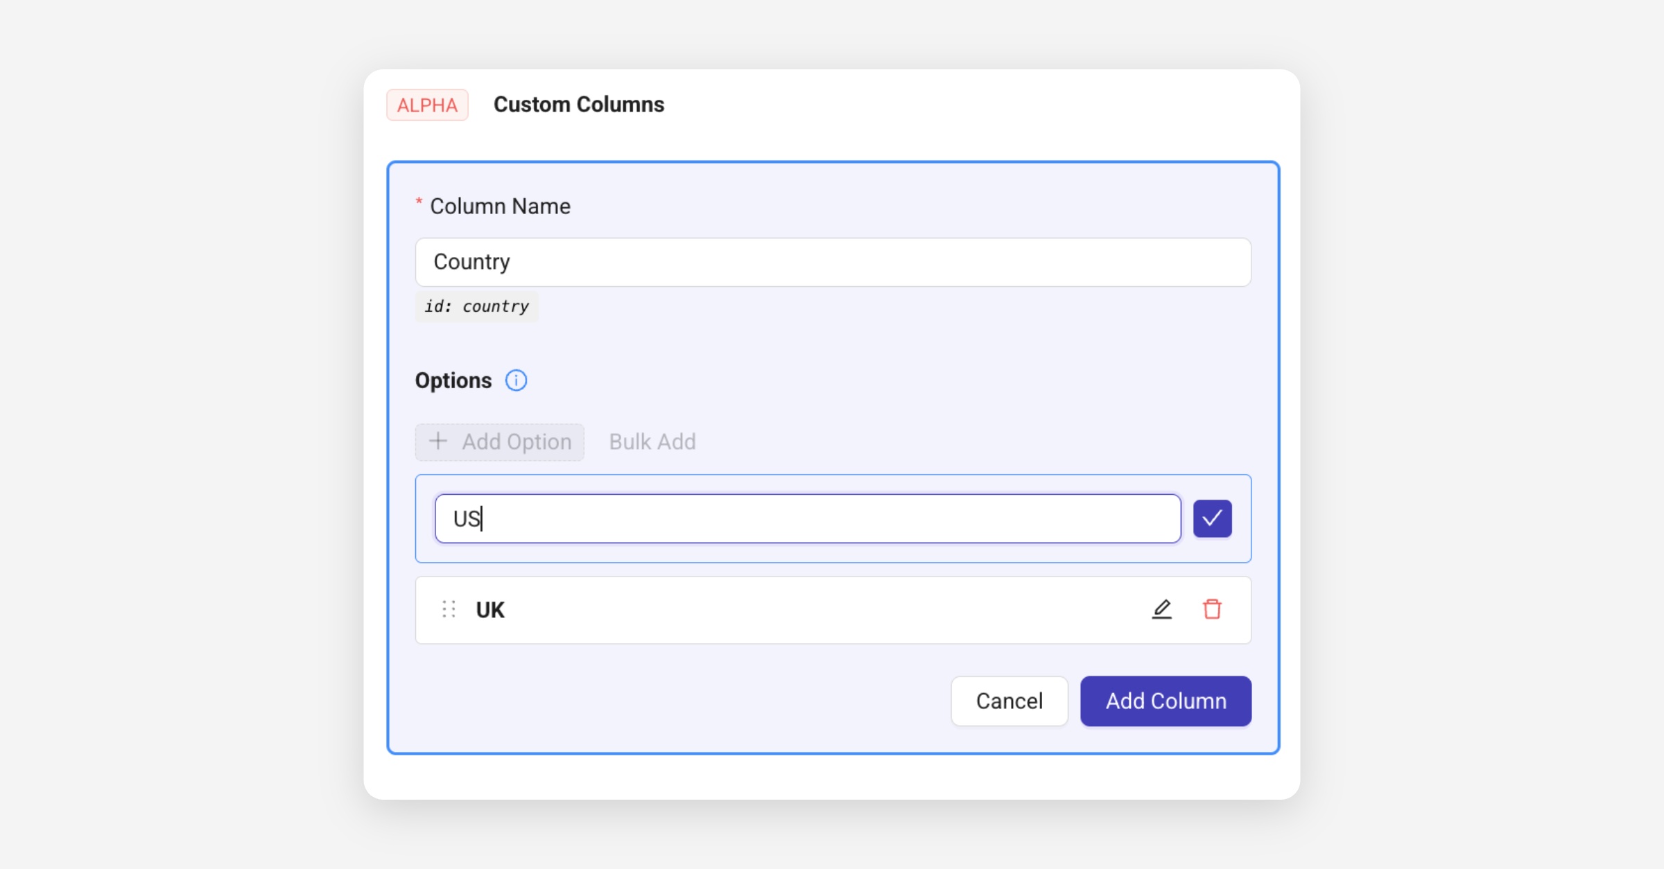
Task: Click the red required asterisk marker
Action: [x=419, y=202]
